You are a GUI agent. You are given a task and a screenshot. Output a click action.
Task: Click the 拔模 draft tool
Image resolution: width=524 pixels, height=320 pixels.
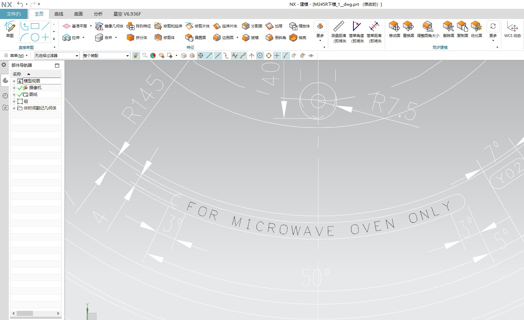[x=250, y=38]
